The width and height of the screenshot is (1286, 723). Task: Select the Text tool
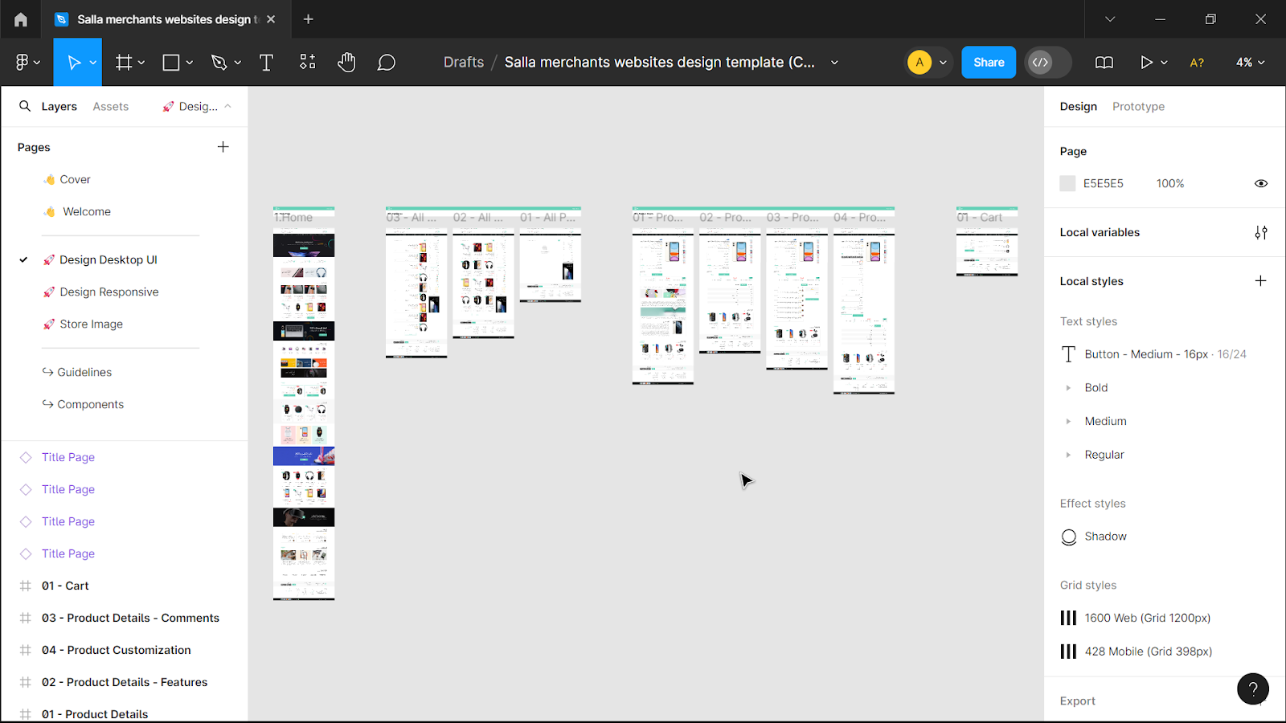coord(266,62)
